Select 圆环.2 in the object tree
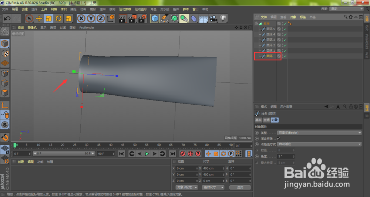370x197 pixels. (x=271, y=45)
